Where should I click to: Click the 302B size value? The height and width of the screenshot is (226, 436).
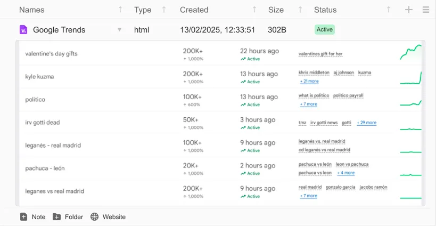(x=277, y=30)
